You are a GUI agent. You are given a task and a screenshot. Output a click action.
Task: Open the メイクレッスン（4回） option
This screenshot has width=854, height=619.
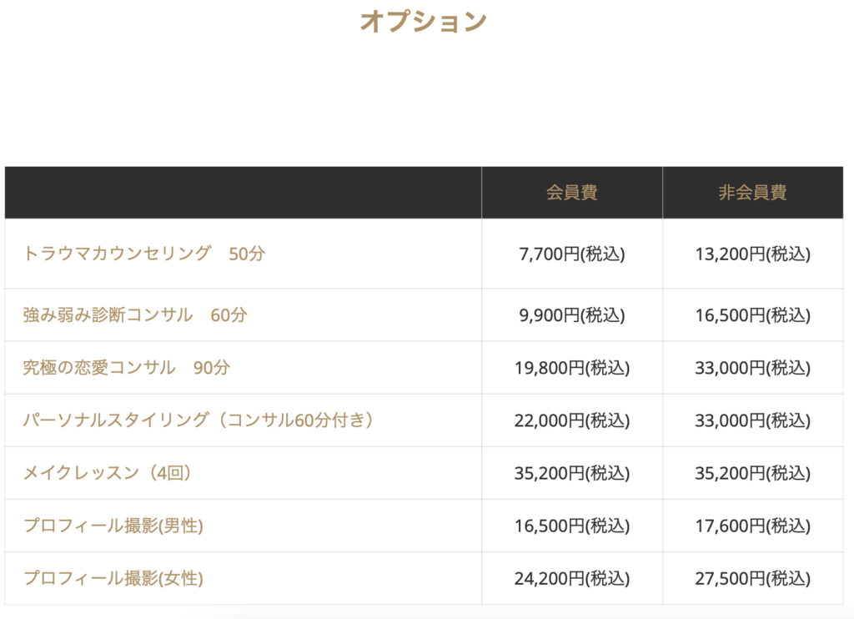tap(108, 473)
